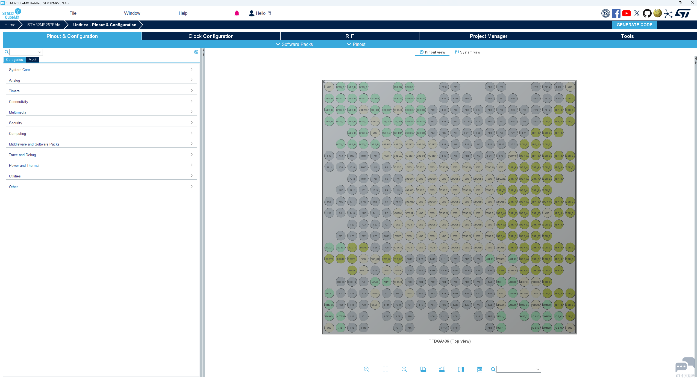Viewport: 697px width, 380px height.
Task: Rotate the chip view clockwise
Action: coord(423,369)
